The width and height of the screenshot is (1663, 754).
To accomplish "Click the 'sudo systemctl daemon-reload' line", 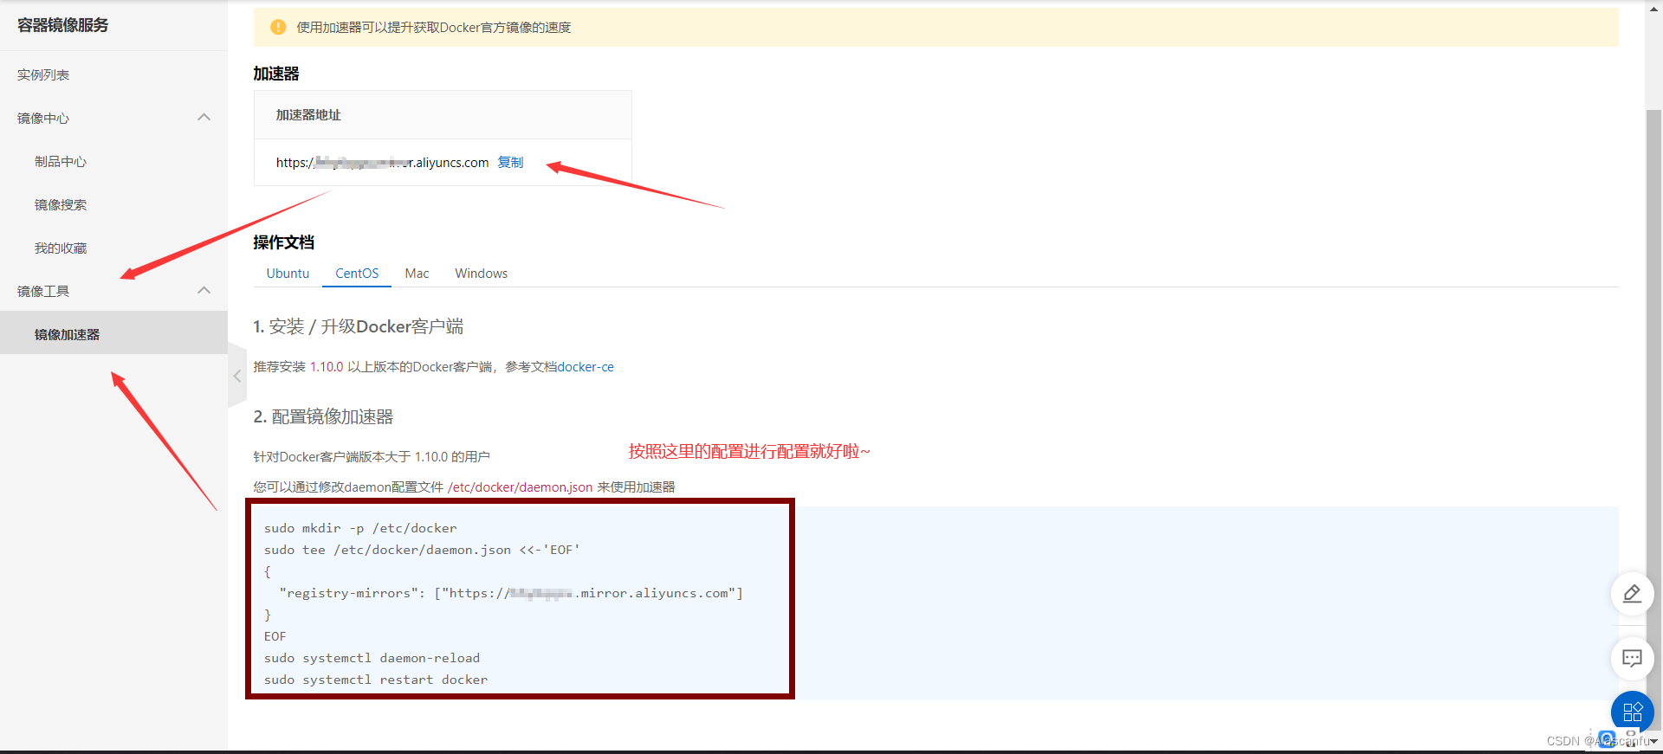I will point(372,658).
